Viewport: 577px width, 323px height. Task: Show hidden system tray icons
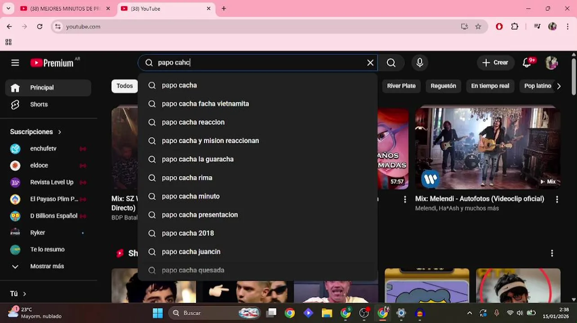pos(470,313)
